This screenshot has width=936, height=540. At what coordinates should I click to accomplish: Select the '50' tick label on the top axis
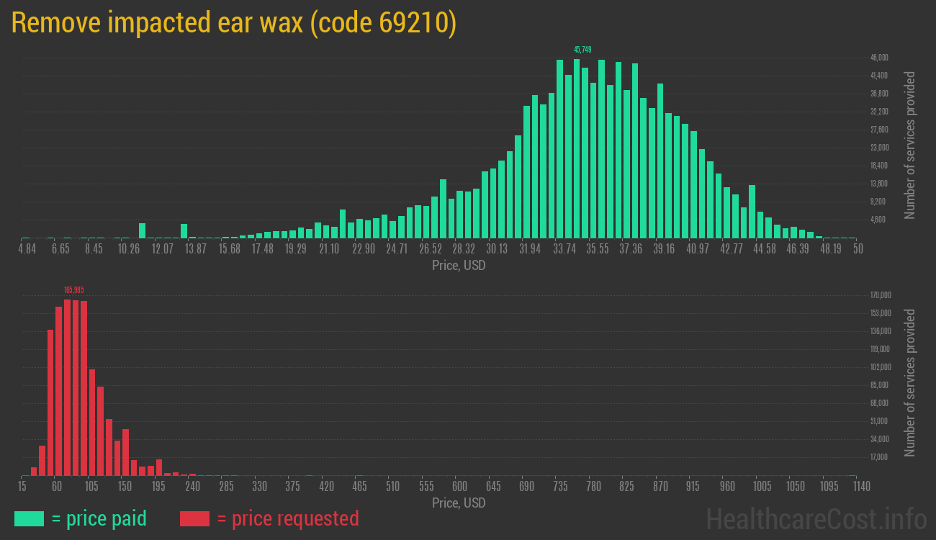(857, 248)
